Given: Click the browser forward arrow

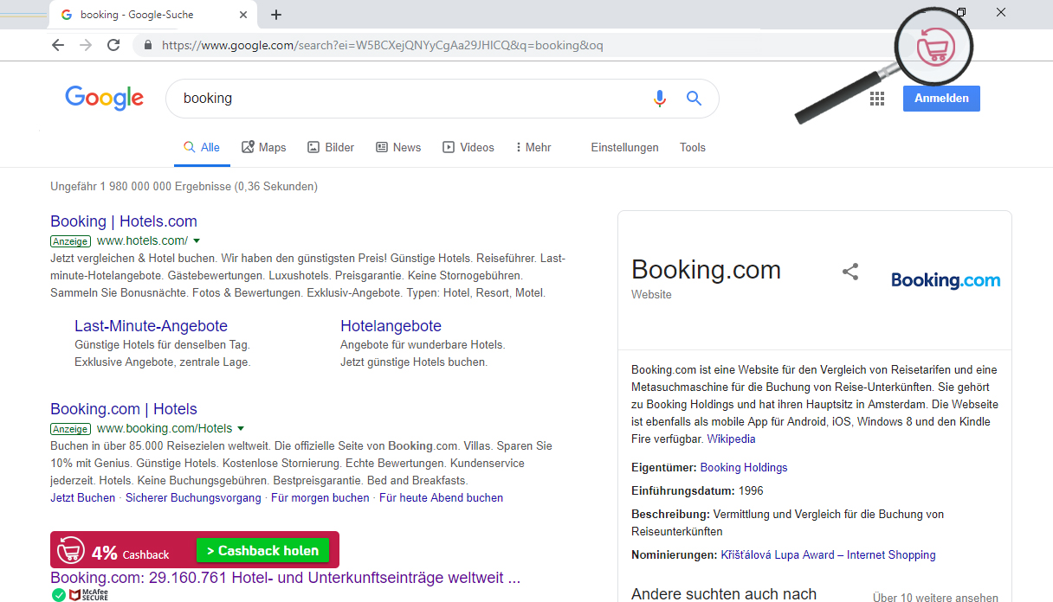Looking at the screenshot, I should [86, 45].
